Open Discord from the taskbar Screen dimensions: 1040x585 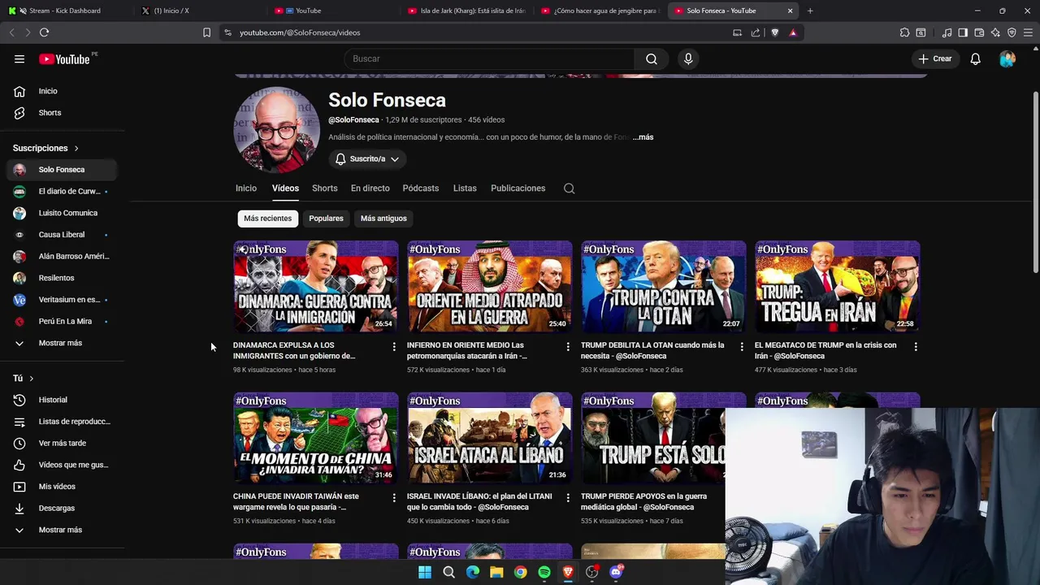616,572
